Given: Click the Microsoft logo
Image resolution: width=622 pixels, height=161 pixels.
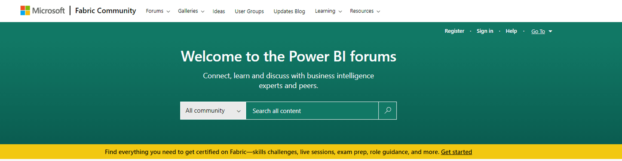Looking at the screenshot, I should tap(42, 11).
